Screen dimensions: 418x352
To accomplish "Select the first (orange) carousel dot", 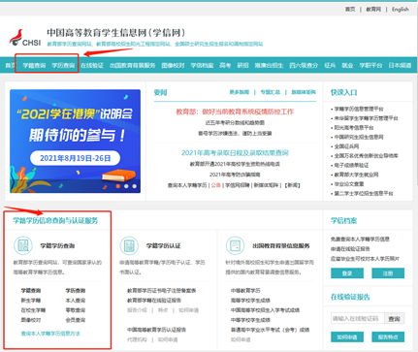I will point(118,186).
